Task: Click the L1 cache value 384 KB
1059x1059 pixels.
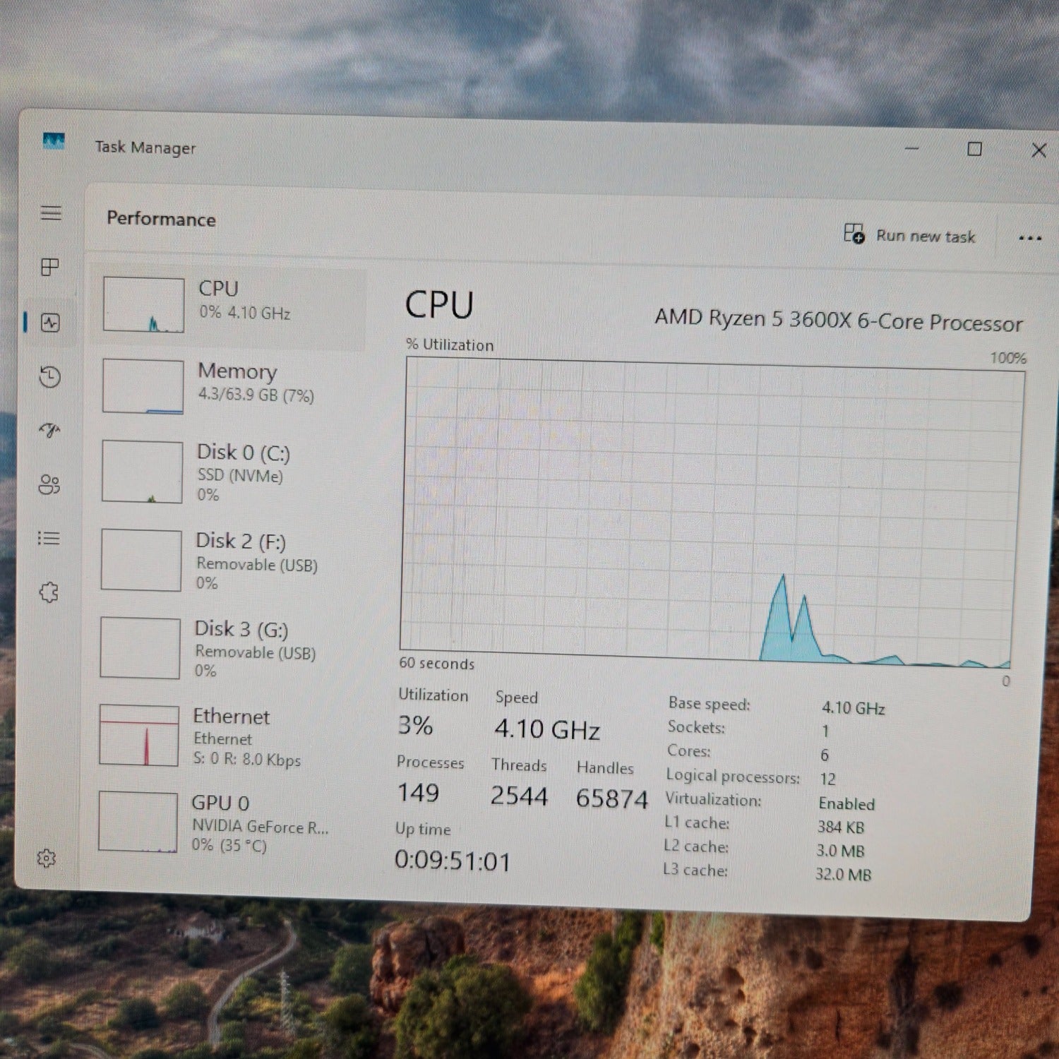Action: point(841,827)
